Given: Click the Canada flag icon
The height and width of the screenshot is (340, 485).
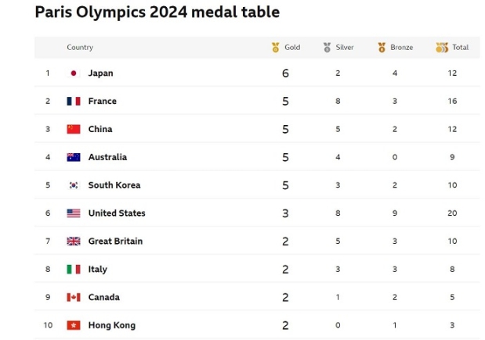Looking at the screenshot, I should point(74,298).
